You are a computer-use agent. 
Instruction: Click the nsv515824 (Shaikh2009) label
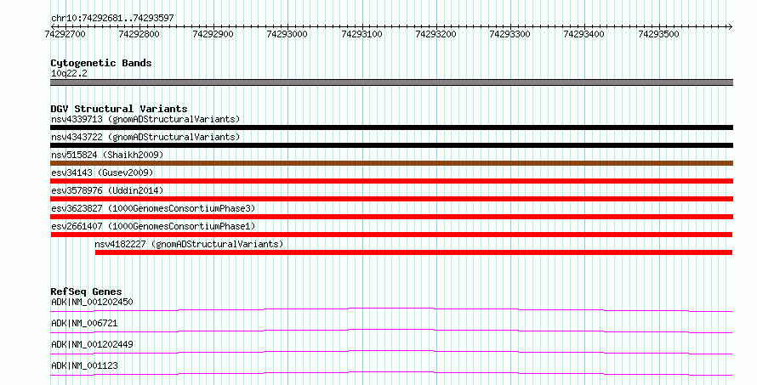pyautogui.click(x=107, y=155)
